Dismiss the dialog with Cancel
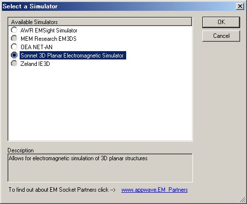The image size is (247, 204). point(221,36)
